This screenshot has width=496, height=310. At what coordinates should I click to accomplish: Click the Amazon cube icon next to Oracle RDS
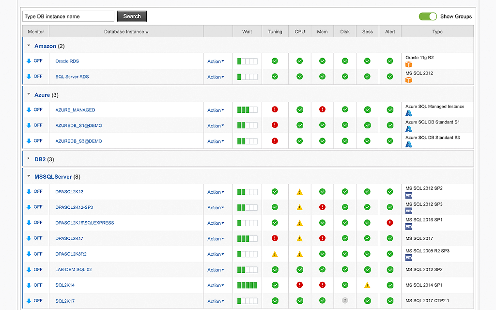point(409,63)
